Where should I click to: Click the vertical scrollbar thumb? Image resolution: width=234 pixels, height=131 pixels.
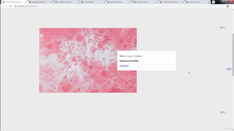point(233,55)
